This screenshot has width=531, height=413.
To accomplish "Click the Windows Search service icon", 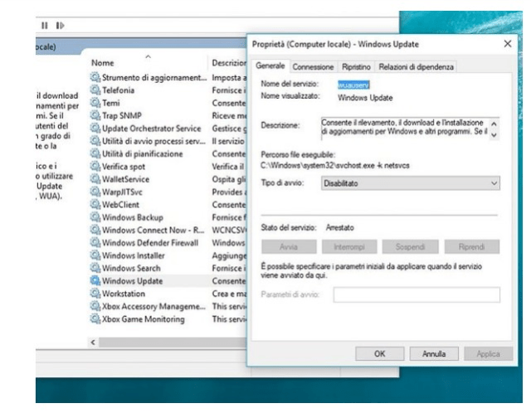I will (x=95, y=269).
